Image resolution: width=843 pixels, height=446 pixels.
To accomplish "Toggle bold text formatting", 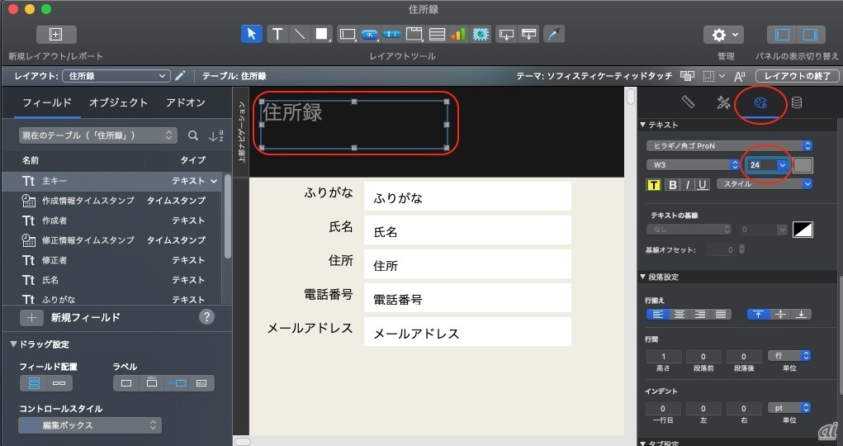I will 672,184.
